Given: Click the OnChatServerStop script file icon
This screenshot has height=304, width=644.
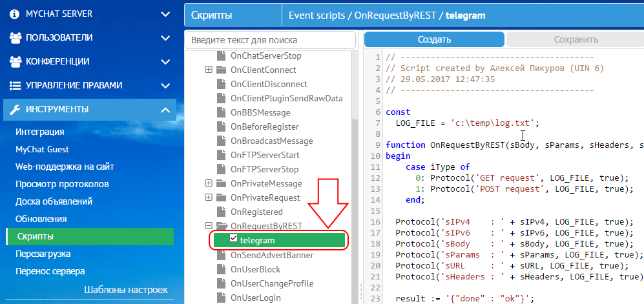Looking at the screenshot, I should pos(222,56).
